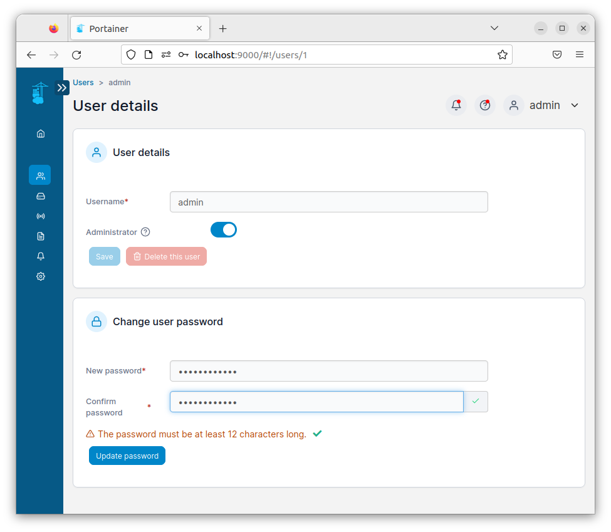Click the Update password button
Image resolution: width=611 pixels, height=532 pixels.
point(127,456)
